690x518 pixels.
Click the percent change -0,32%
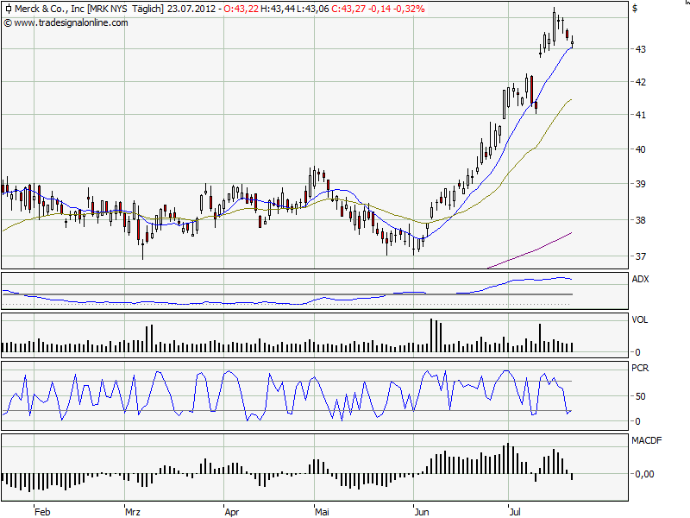[x=408, y=9]
